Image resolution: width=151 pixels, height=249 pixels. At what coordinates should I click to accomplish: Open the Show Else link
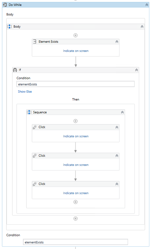coord(25,91)
